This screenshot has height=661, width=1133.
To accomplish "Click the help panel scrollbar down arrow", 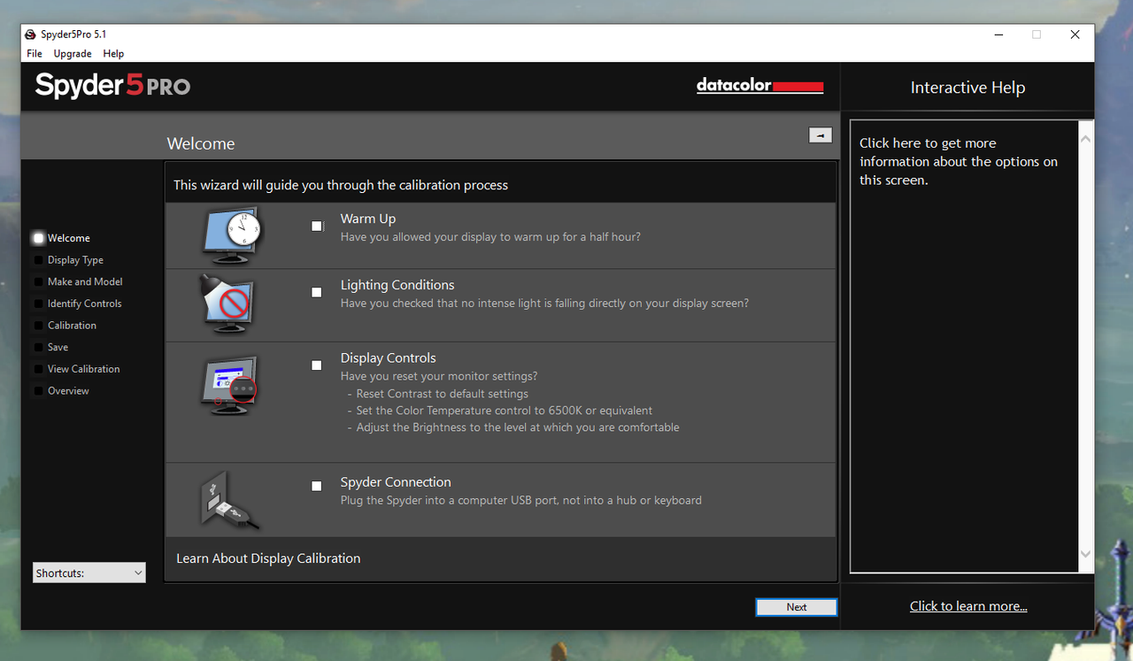I will tap(1087, 555).
